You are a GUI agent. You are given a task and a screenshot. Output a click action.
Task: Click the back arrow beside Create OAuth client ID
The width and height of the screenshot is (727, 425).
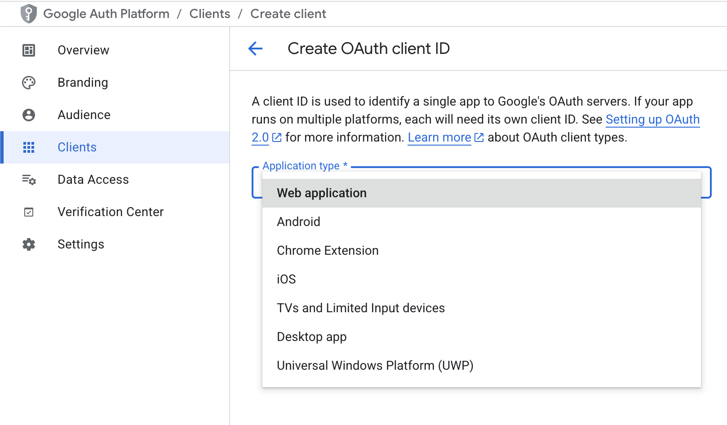pyautogui.click(x=255, y=49)
